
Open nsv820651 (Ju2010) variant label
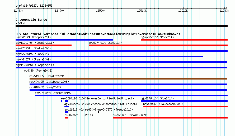[x=79, y=115]
